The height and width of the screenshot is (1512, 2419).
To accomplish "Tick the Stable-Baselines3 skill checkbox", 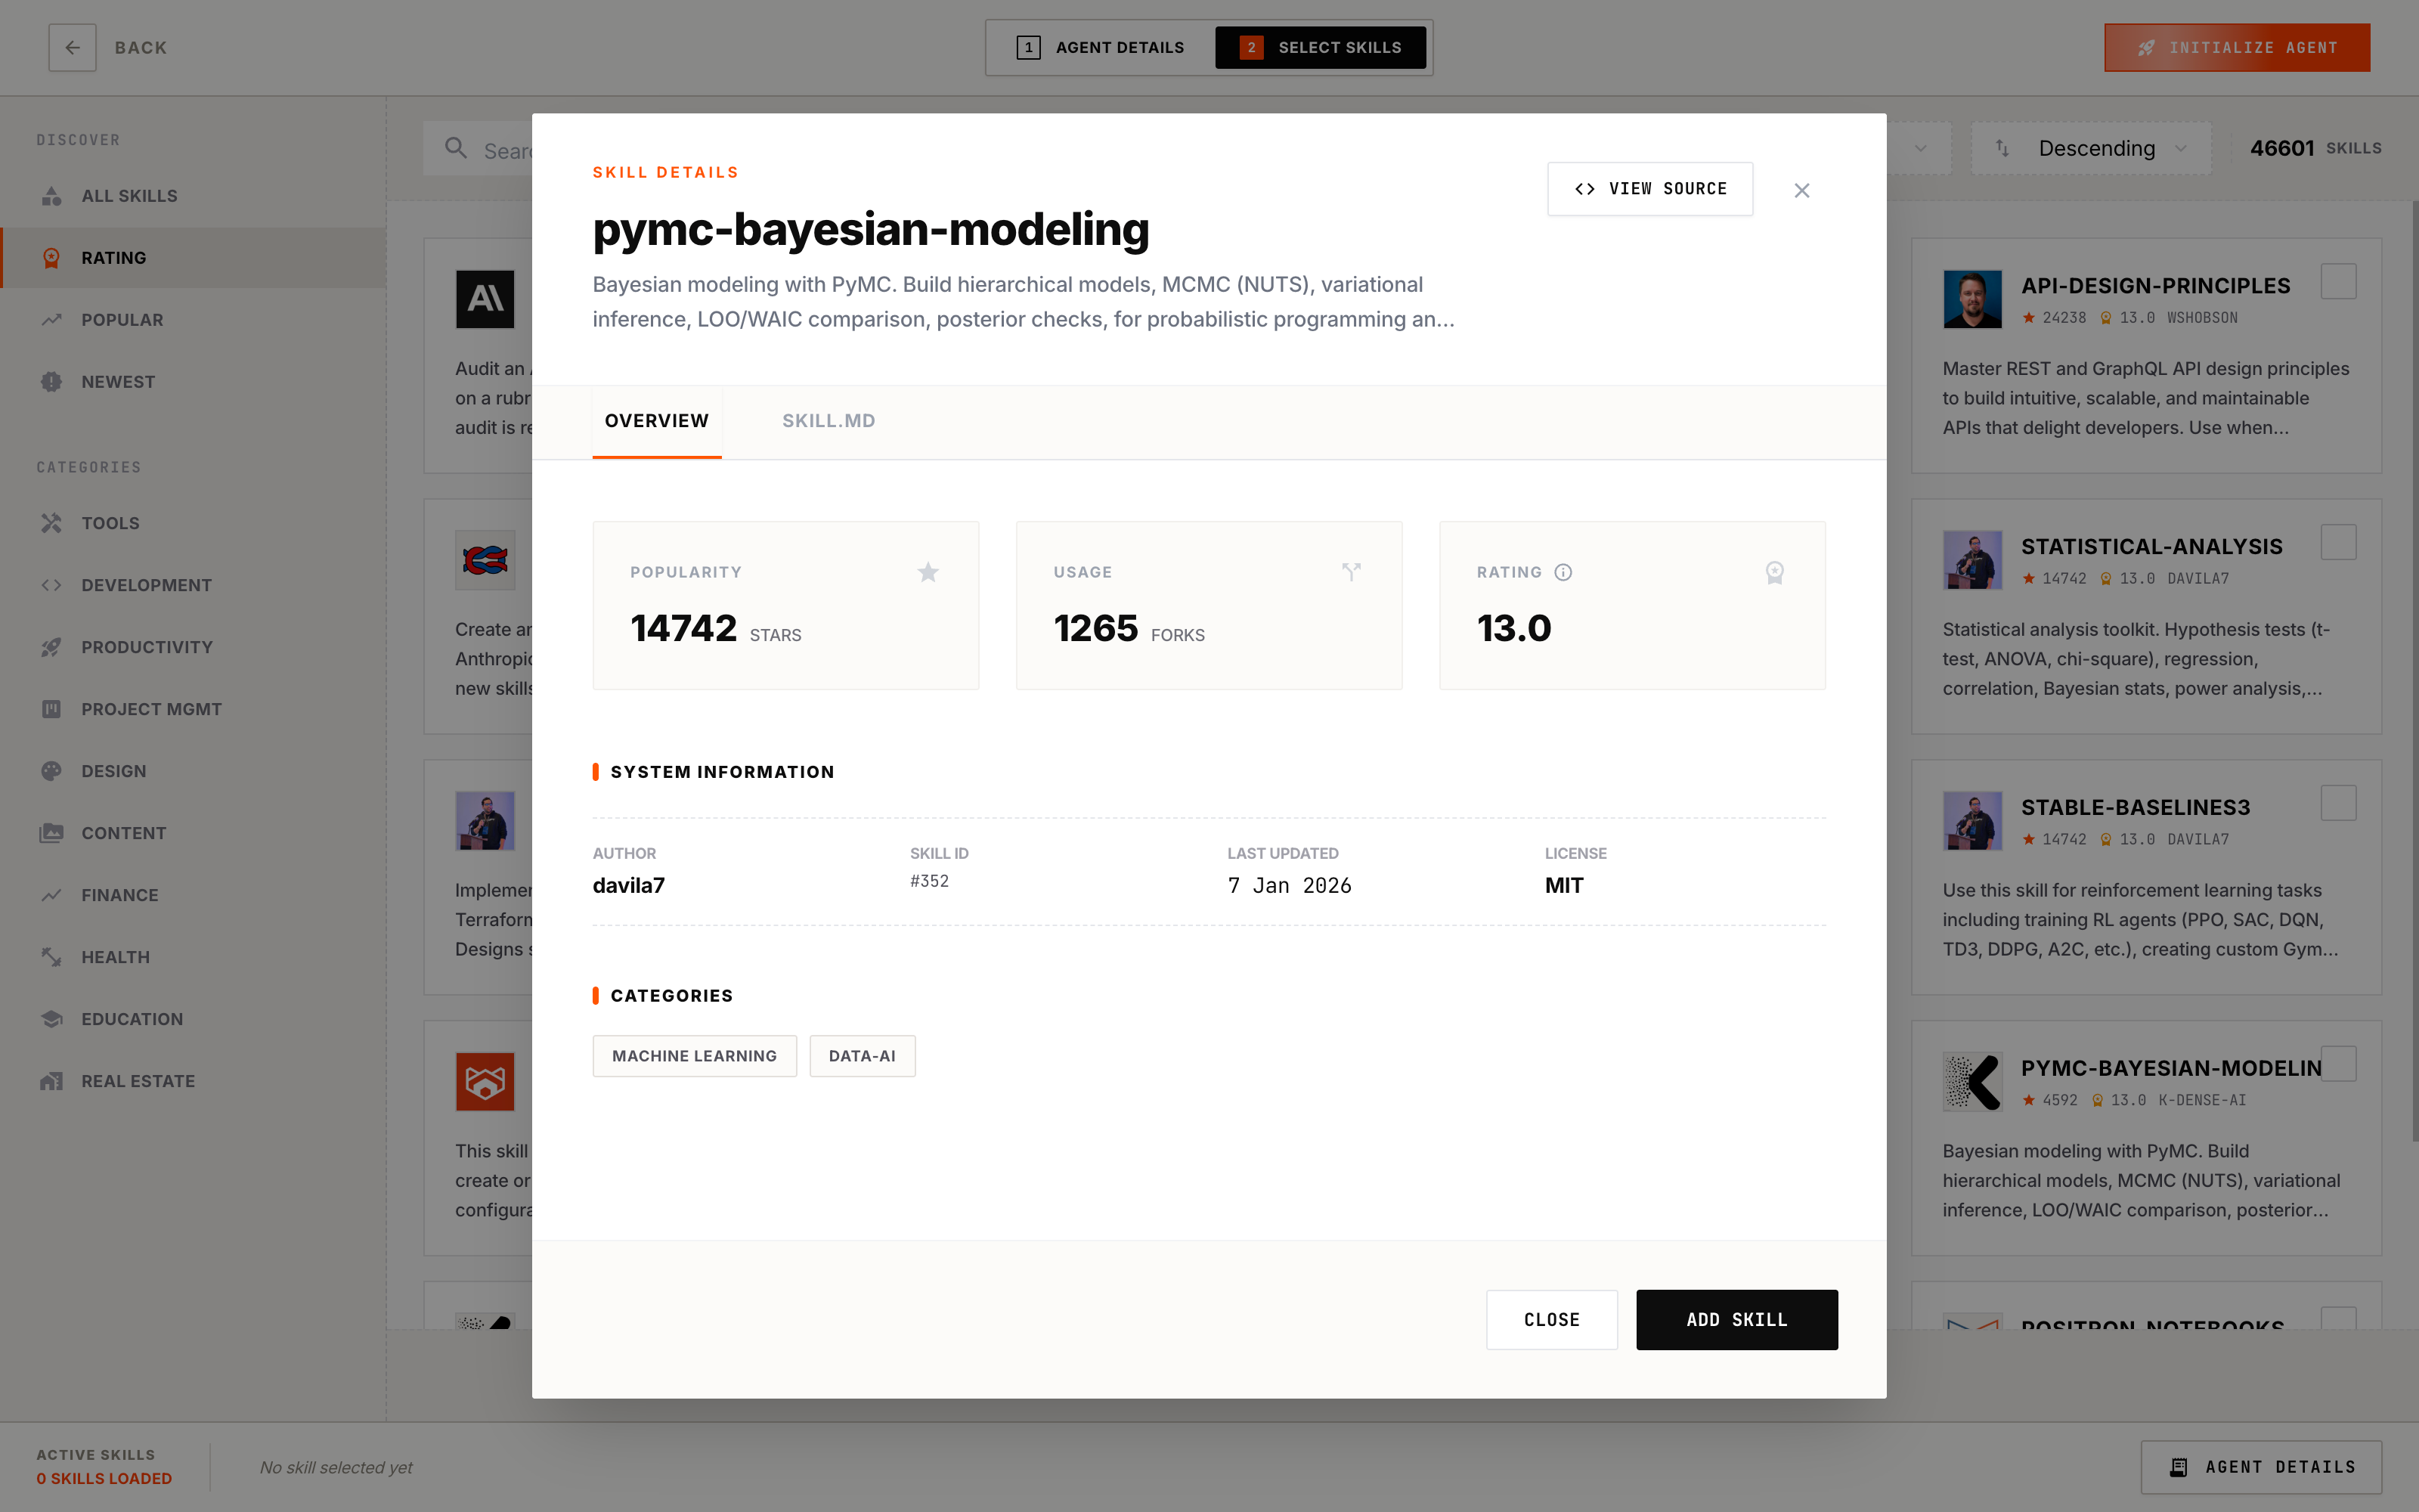I will 2338,803.
